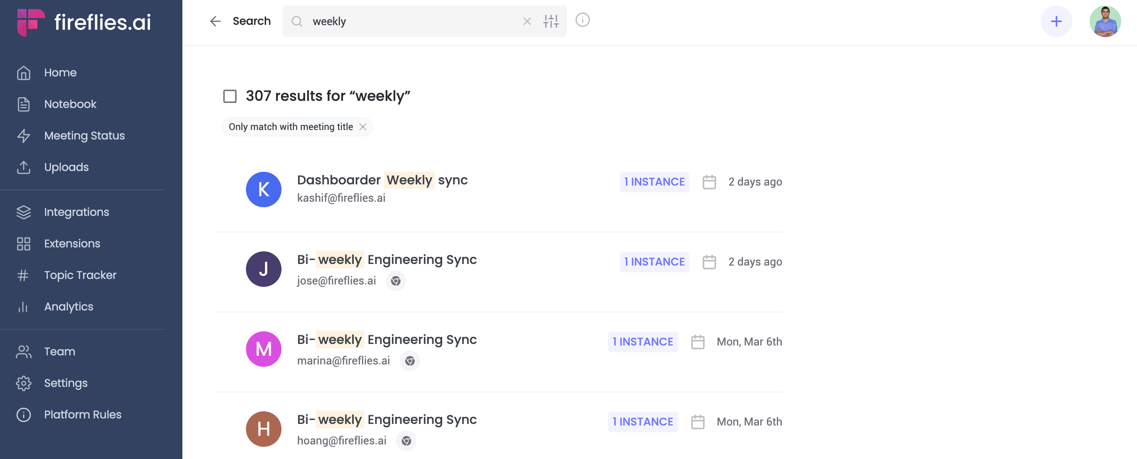This screenshot has width=1137, height=459.
Task: Click Chrome icon next to jose@fireflies.ai
Action: pos(396,281)
